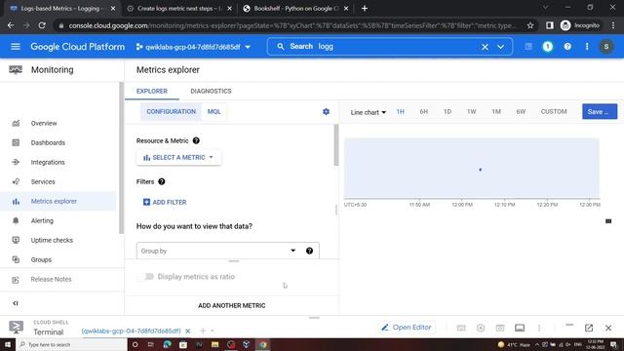Switch to the Diagnostics tab

pyautogui.click(x=211, y=91)
